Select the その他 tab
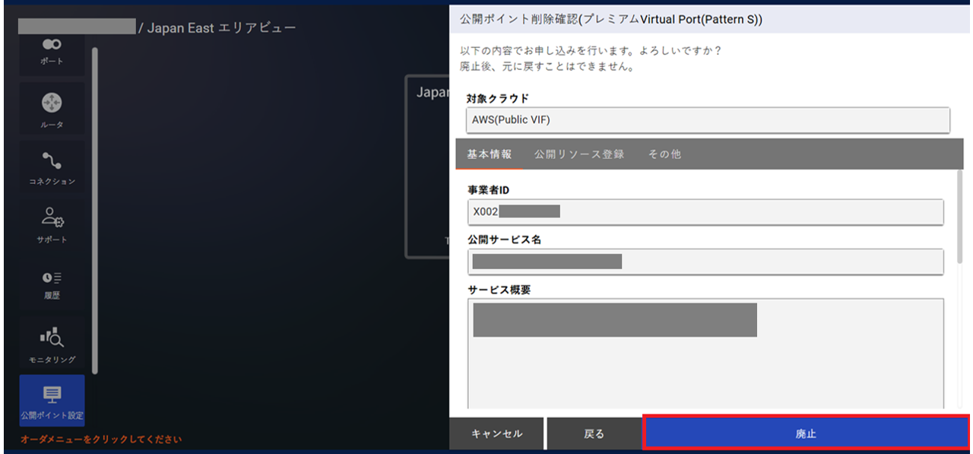Screen dimensions: 973x454 tap(667, 154)
